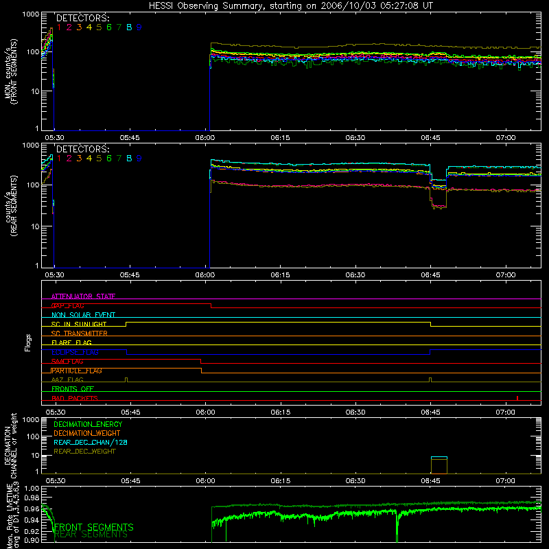Click the 0.98 value on the livetime axis

point(32,498)
